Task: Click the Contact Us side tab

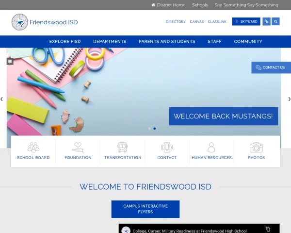Action: [x=271, y=67]
